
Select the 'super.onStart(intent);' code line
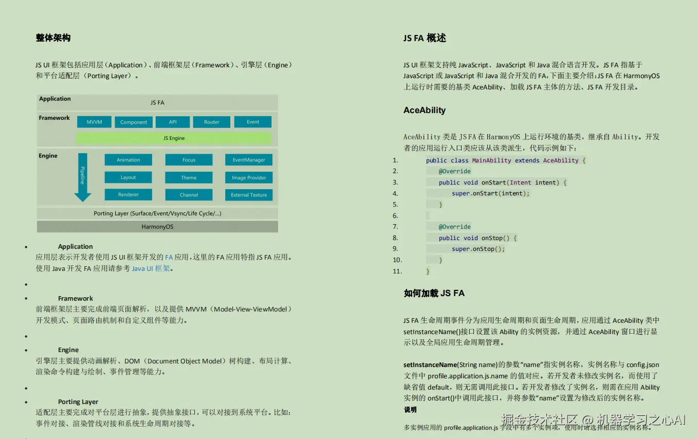click(x=491, y=193)
